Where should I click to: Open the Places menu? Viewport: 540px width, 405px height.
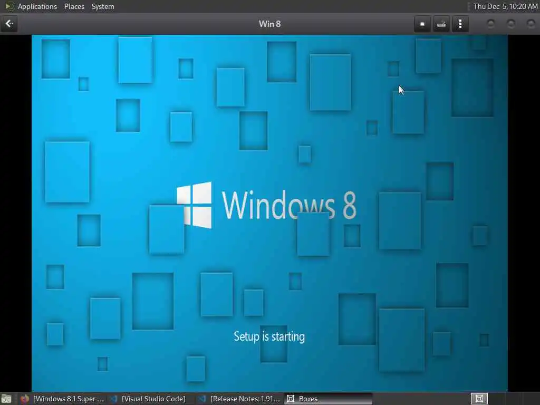point(74,6)
